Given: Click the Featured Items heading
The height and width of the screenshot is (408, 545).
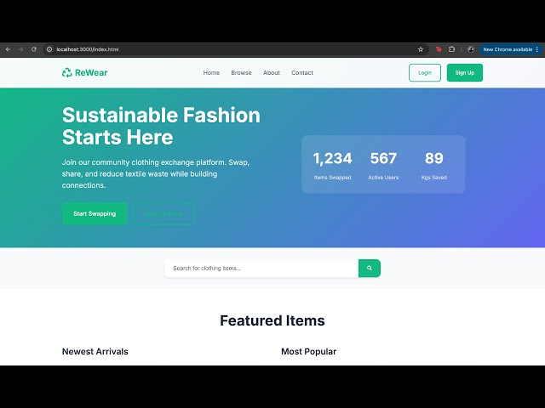Looking at the screenshot, I should [x=272, y=320].
